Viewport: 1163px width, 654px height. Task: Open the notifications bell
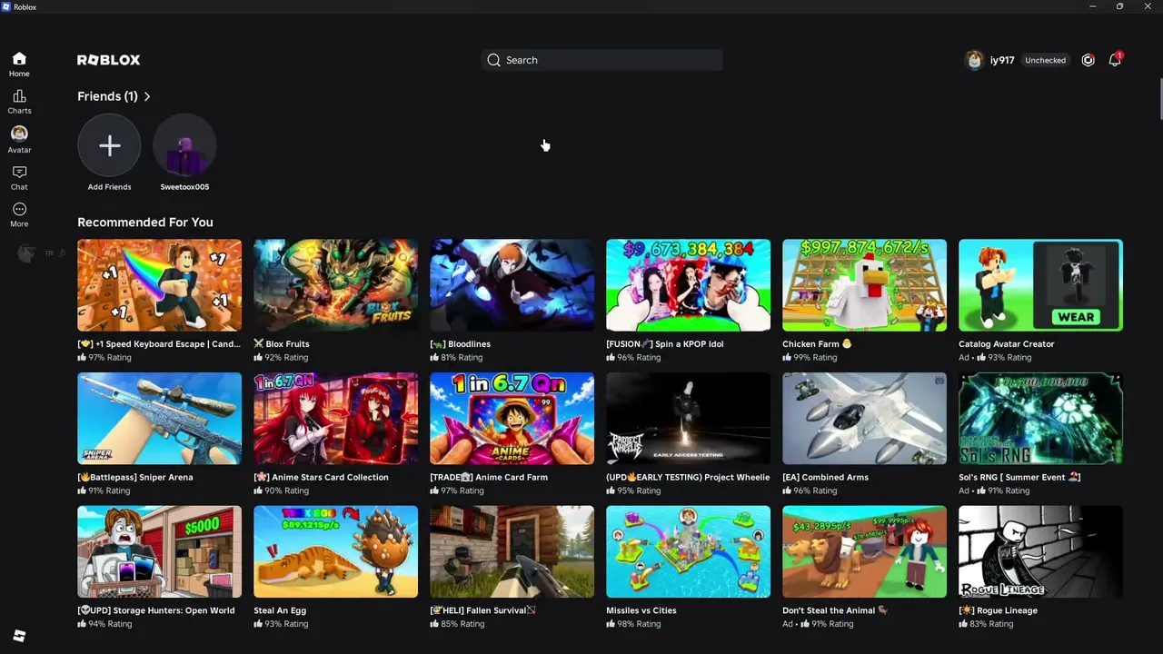1115,60
